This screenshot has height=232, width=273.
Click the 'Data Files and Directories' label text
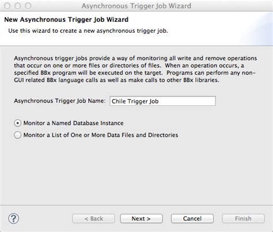[143, 135]
